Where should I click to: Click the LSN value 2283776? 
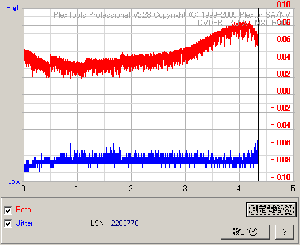[124, 223]
